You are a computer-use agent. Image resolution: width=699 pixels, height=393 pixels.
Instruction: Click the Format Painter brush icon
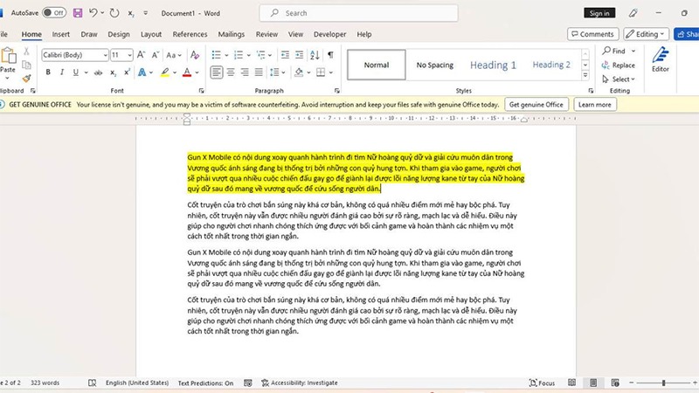(27, 79)
